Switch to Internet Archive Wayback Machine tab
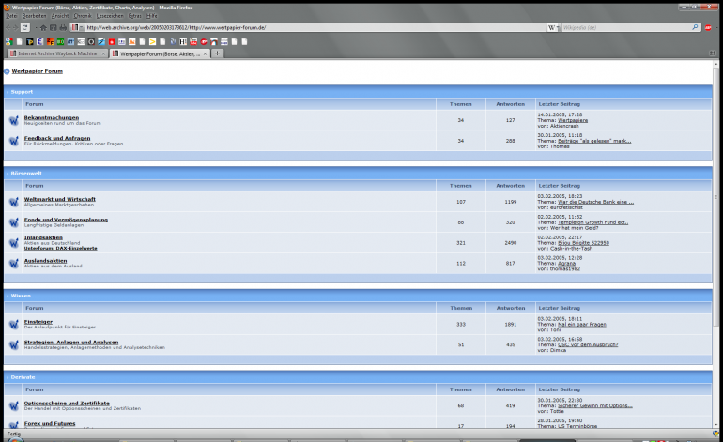723x442 pixels. coord(57,53)
